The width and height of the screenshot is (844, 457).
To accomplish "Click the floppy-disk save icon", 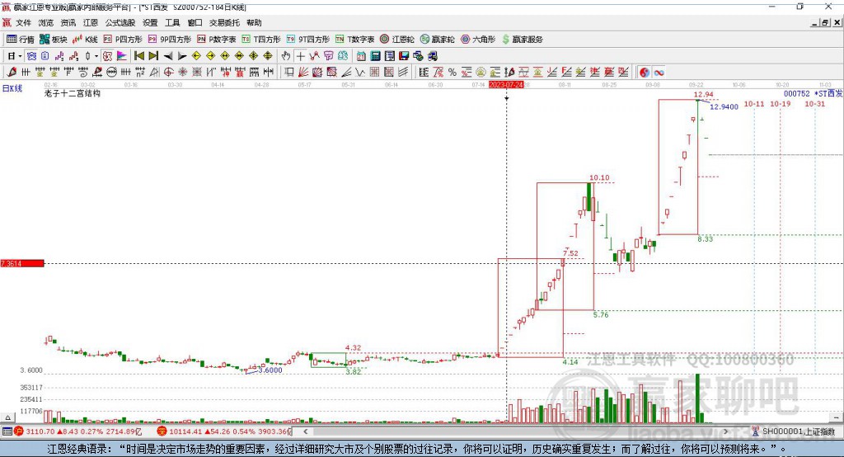I will click(404, 56).
